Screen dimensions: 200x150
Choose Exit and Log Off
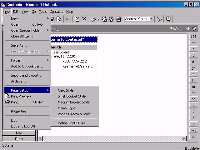(x=27, y=126)
